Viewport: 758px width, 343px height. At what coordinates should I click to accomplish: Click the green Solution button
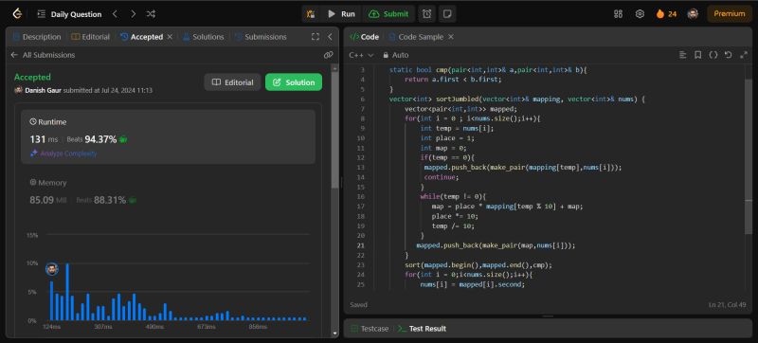coord(294,82)
